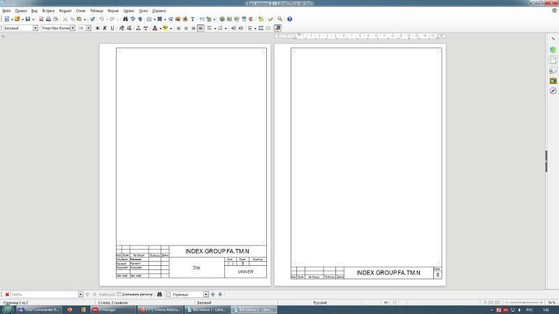Click the 74% zoom level
This screenshot has height=314, width=559.
(x=551, y=303)
